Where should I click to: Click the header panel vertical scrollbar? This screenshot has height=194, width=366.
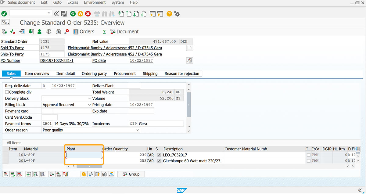188,105
